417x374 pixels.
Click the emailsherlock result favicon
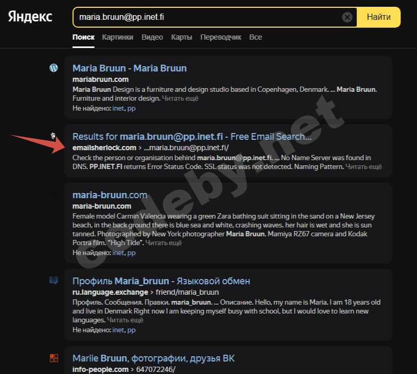click(53, 136)
